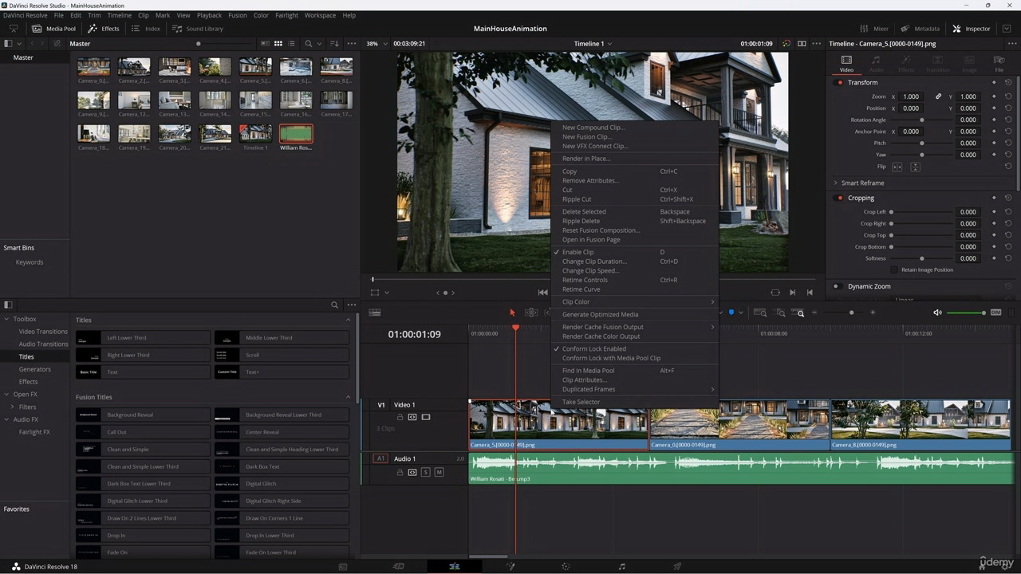1021x574 pixels.
Task: Disable the Video 1 track display
Action: (x=426, y=417)
